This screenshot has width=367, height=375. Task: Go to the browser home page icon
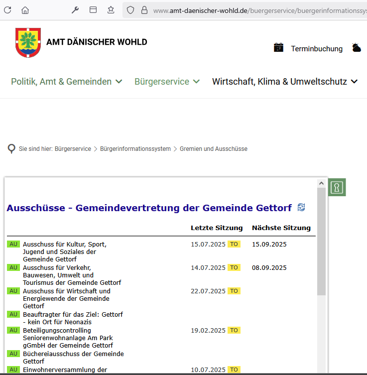pyautogui.click(x=25, y=10)
